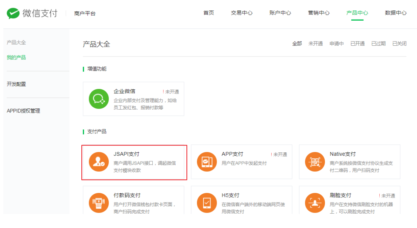Viewport: 417px width, 228px height.
Task: Open the 刷脸支付 product title
Action: pos(340,196)
